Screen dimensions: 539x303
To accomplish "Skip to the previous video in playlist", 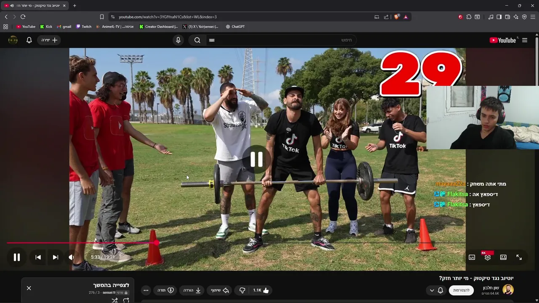I will point(38,257).
